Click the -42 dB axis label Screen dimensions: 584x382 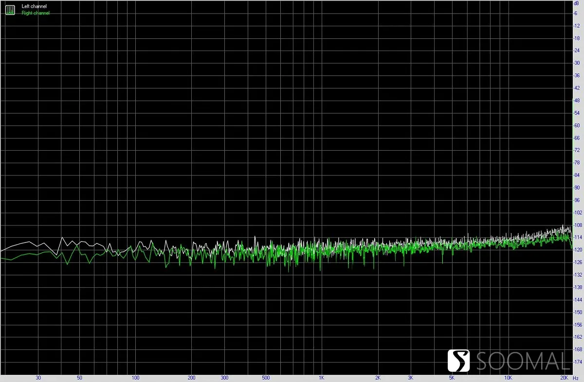point(576,88)
